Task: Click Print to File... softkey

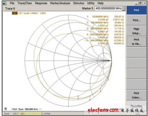Action: point(136,42)
